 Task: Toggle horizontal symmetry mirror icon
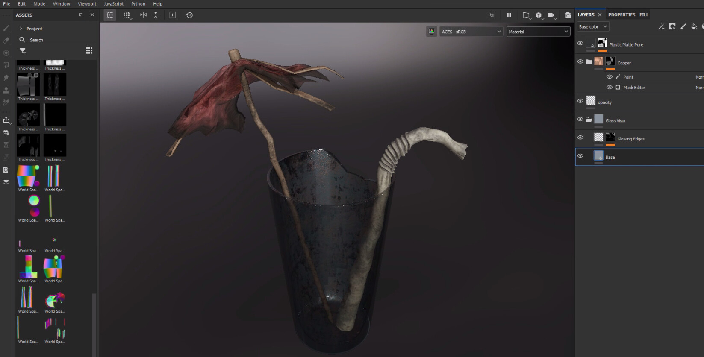point(143,15)
